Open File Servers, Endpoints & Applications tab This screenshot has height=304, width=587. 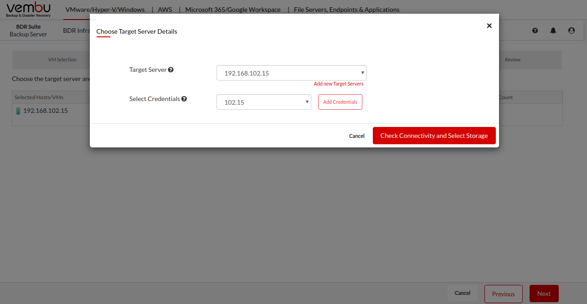346,10
